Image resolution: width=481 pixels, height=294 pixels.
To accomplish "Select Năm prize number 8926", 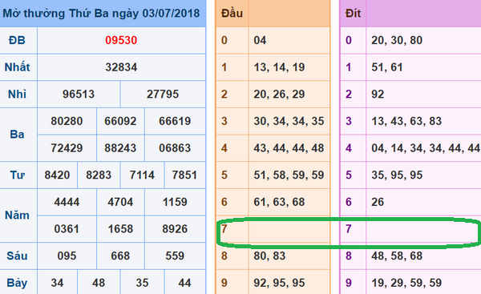I will pyautogui.click(x=175, y=229).
